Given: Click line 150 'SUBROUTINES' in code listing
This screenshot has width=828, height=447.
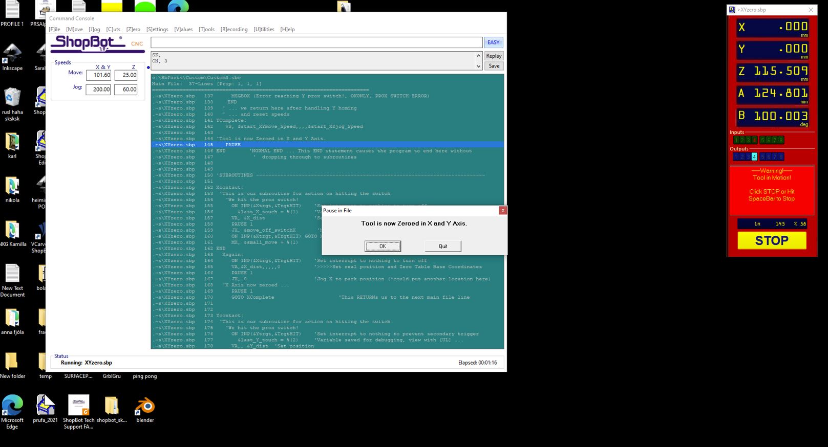Looking at the screenshot, I should tap(317, 175).
